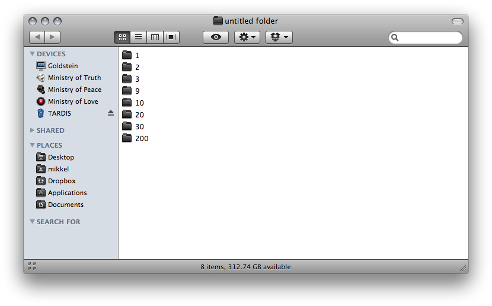Select the folder icon named 10
492x306 pixels.
(127, 103)
